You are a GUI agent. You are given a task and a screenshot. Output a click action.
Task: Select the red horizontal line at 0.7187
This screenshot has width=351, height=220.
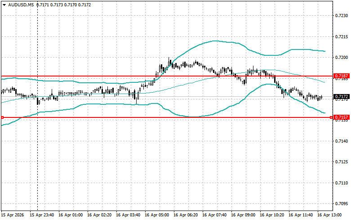(167, 76)
